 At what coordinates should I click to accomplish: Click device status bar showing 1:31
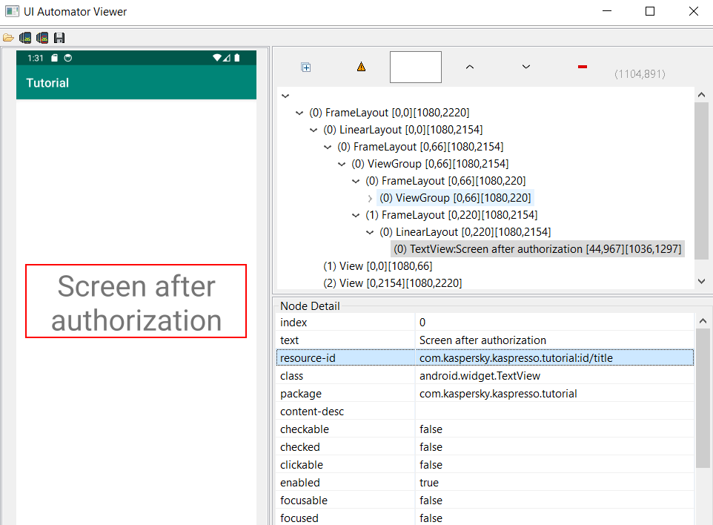[136, 58]
